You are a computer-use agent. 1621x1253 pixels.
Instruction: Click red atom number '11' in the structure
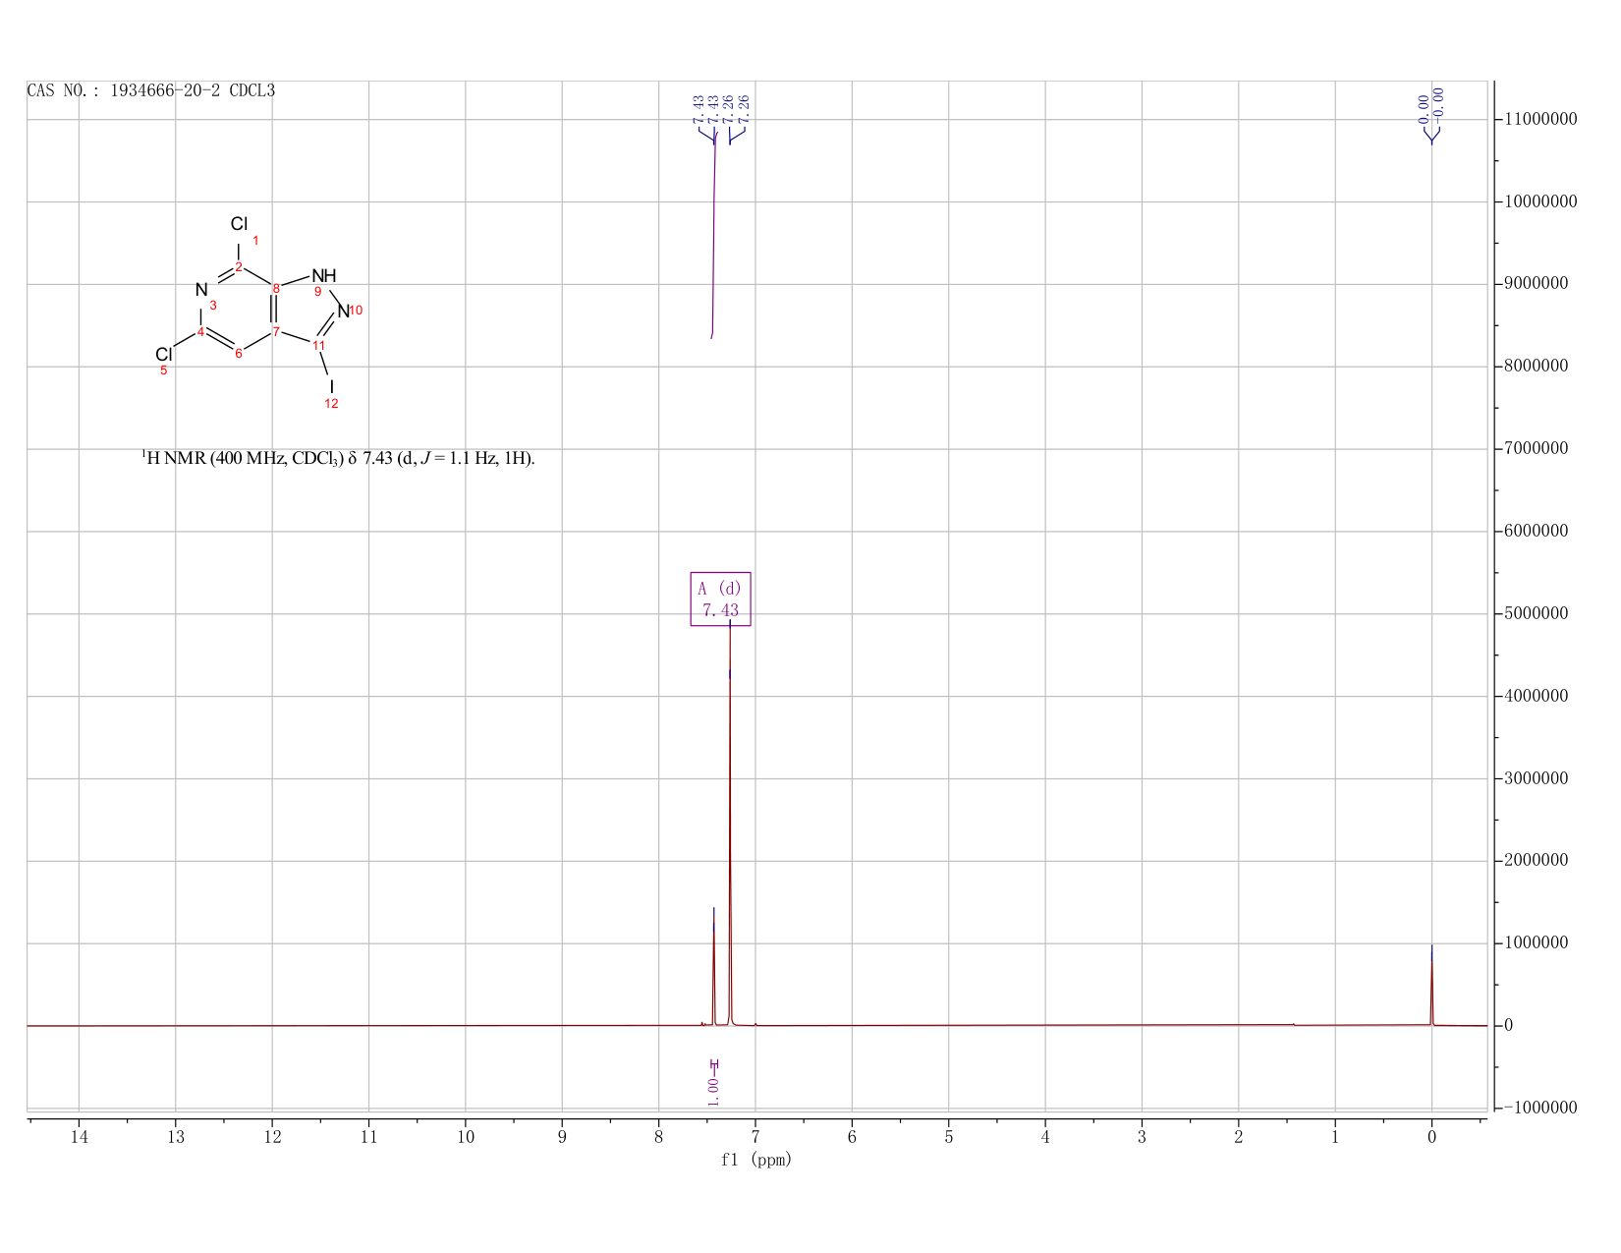pyautogui.click(x=319, y=345)
